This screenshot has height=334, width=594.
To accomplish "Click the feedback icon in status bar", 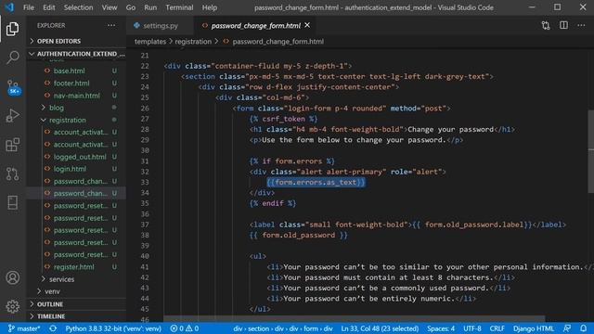I will tap(567, 328).
